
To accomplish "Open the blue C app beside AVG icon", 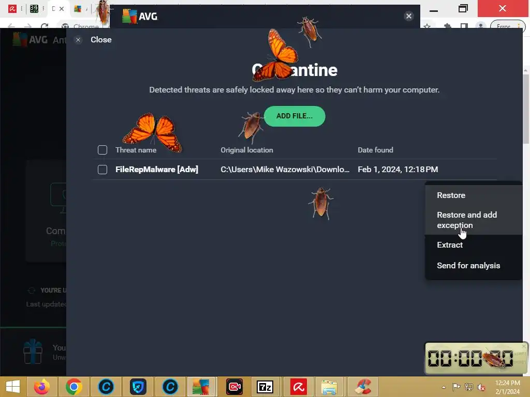I will pos(170,387).
